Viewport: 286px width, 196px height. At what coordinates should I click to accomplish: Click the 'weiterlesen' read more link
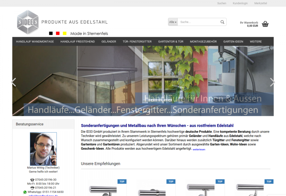tap(199, 150)
